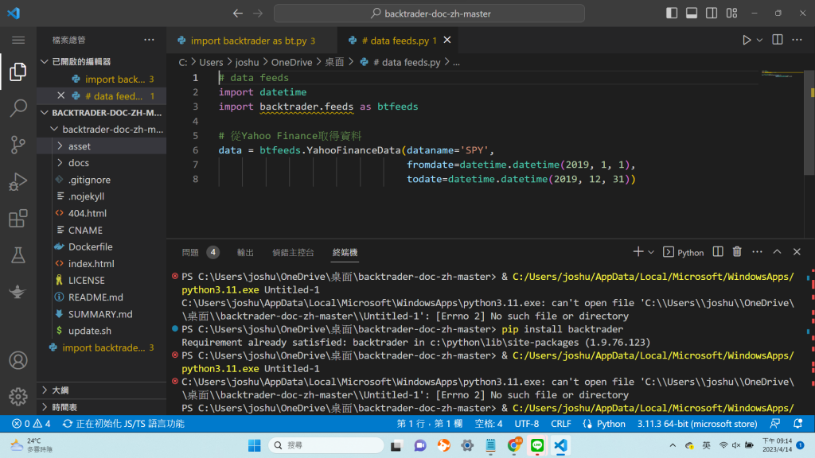Viewport: 815px width, 458px height.
Task: Kill terminal with trash icon
Action: 737,252
